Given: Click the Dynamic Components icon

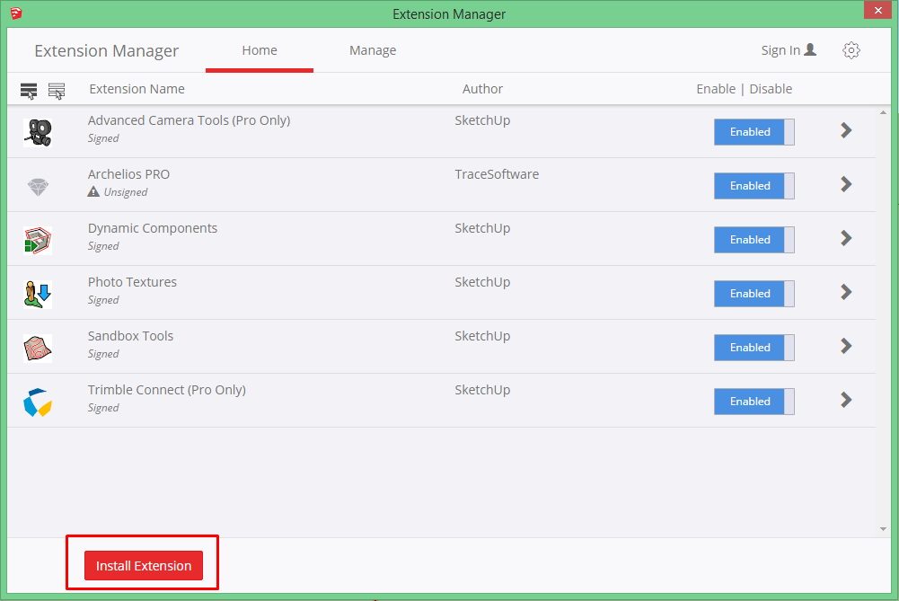Looking at the screenshot, I should point(38,240).
